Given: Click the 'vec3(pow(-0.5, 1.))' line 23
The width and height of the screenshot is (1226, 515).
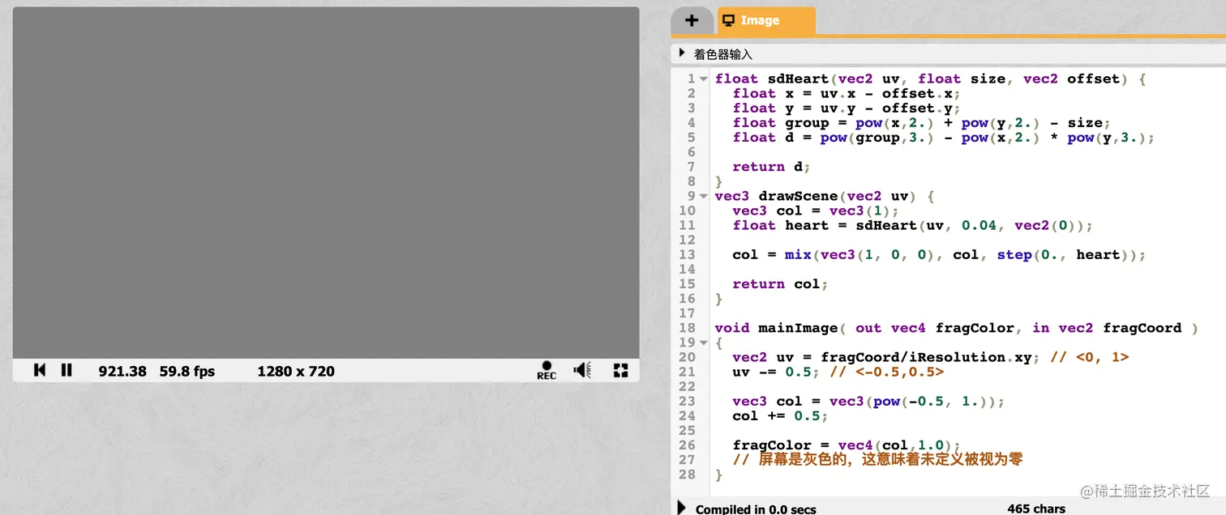Looking at the screenshot, I should pos(868,402).
